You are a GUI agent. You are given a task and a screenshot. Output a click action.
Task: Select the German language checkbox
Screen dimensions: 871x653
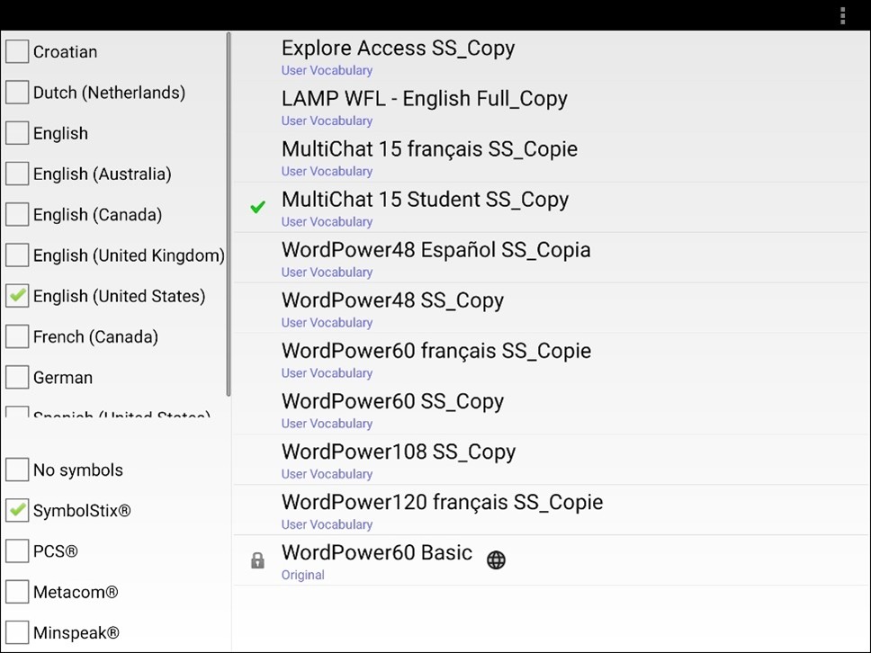tap(17, 377)
